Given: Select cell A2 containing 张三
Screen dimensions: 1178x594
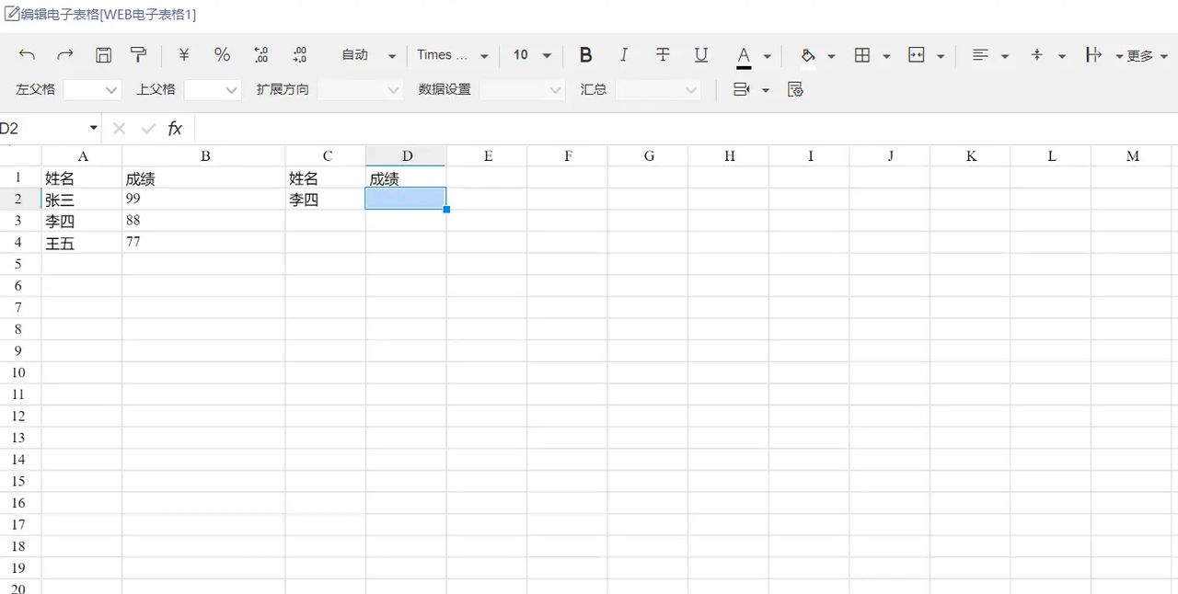Looking at the screenshot, I should [x=82, y=199].
